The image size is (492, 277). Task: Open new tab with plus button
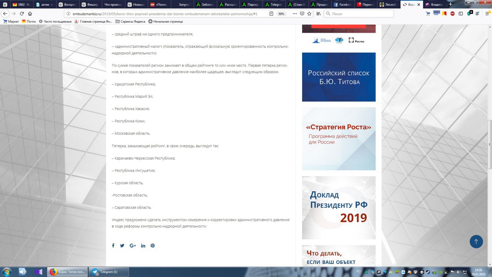pyautogui.click(x=450, y=4)
